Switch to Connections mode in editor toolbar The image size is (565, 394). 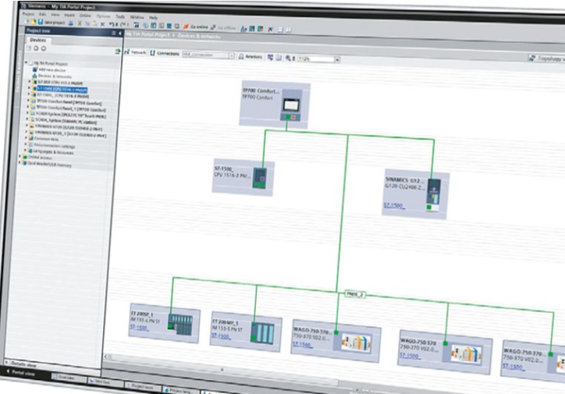click(165, 53)
